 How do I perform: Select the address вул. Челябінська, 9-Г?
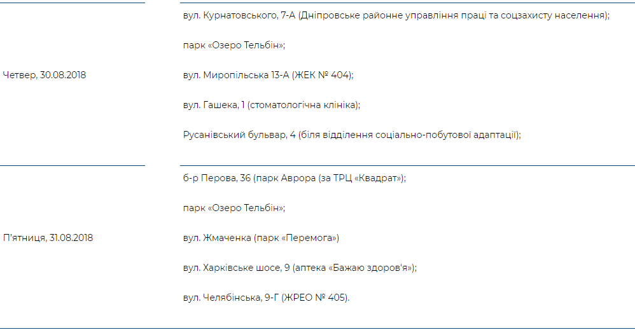click(230, 298)
